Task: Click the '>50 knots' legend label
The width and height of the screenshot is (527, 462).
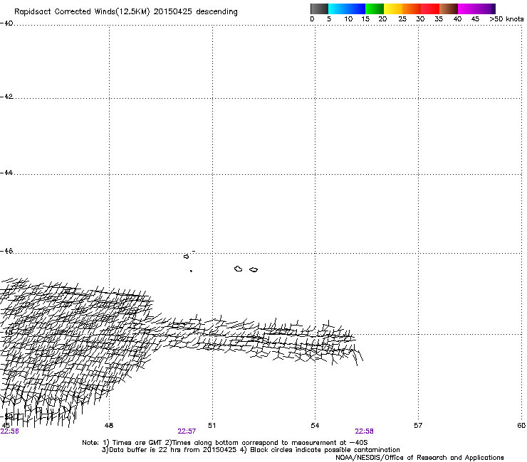Action: pyautogui.click(x=506, y=19)
